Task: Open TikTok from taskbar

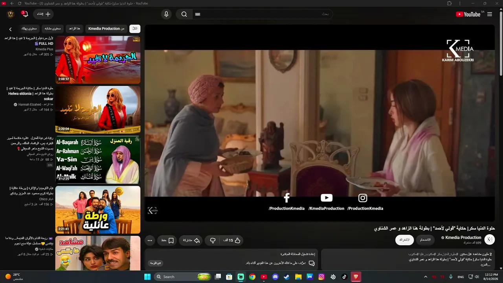Action: click(344, 277)
